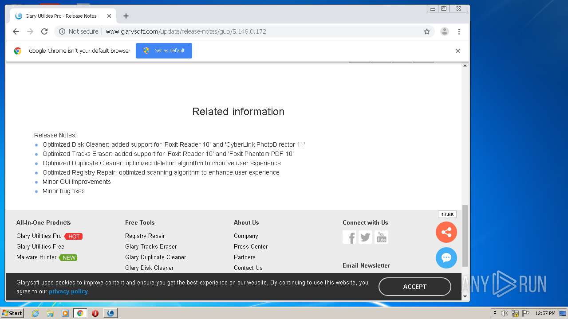The image size is (568, 319).
Task: Set Chrome as default browser
Action: click(x=164, y=51)
